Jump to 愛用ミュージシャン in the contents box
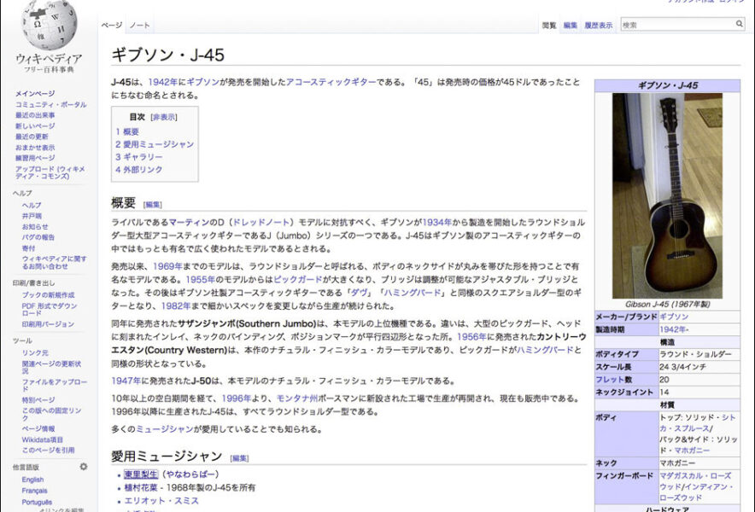This screenshot has height=512, width=755. point(155,144)
